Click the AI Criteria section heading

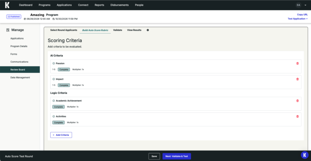tap(57, 56)
